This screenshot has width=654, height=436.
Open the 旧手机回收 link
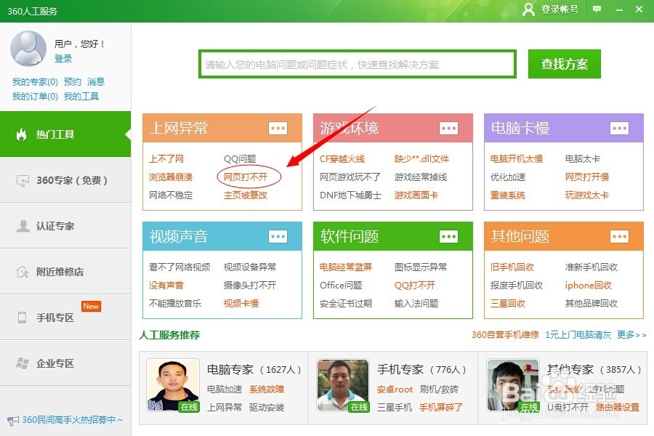click(512, 267)
